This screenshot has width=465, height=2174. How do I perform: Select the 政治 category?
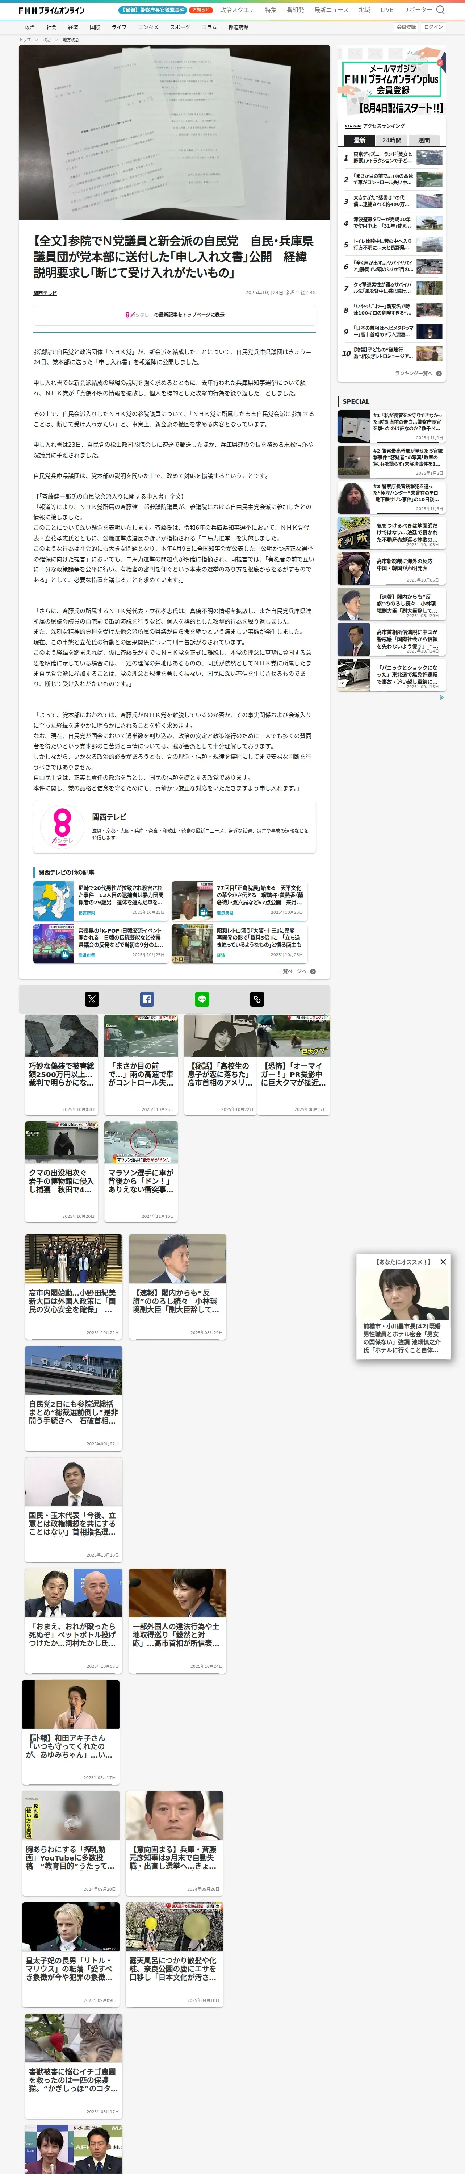click(x=30, y=27)
